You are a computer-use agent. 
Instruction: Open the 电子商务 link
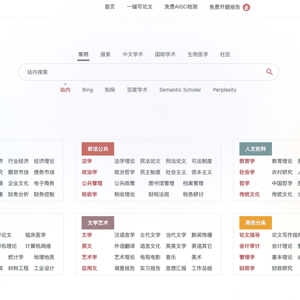click(x=44, y=183)
